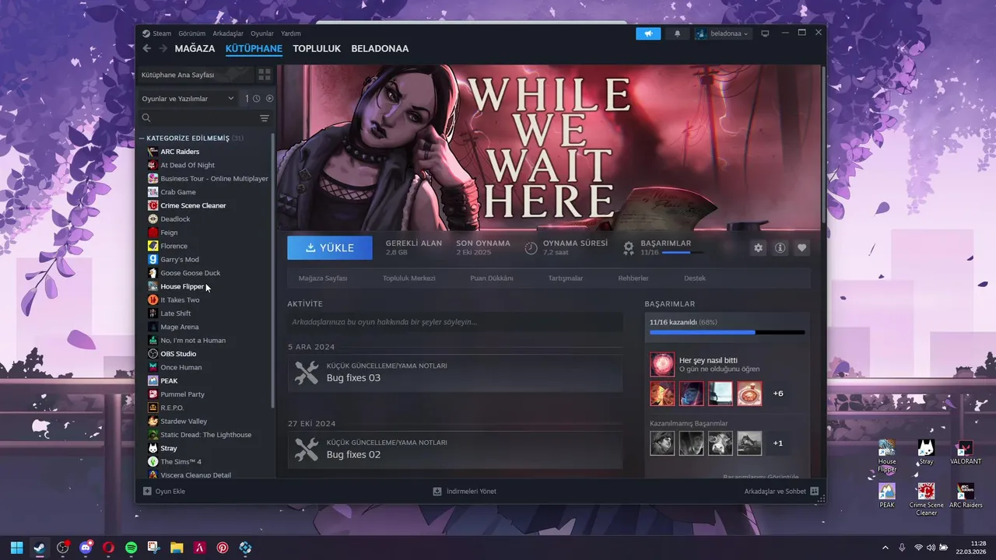The image size is (996, 560).
Task: Click the activity comment input field
Action: (x=454, y=322)
